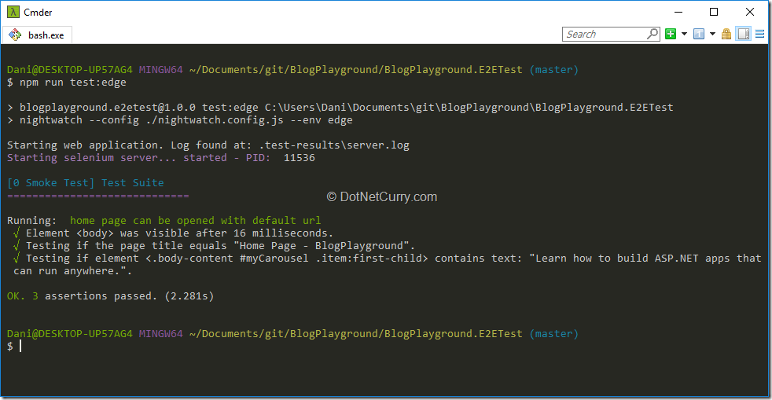Click the magnifier icon in the Search box
This screenshot has width=772, height=400.
(x=653, y=34)
